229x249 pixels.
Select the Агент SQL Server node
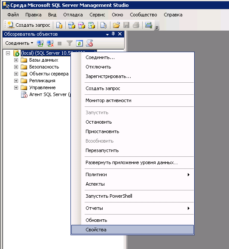(x=50, y=94)
